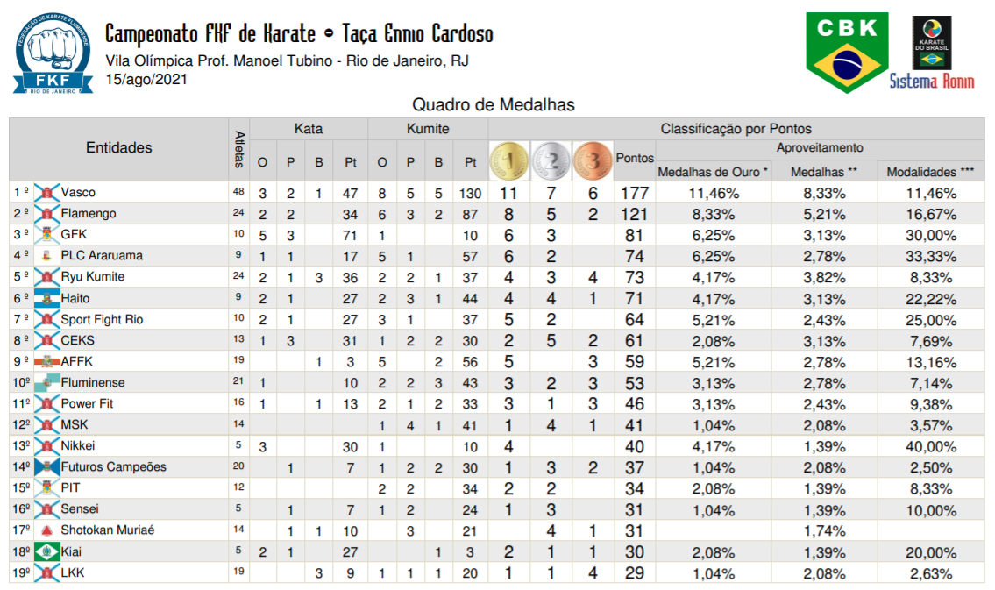995x590 pixels.
Task: Click the bronze medal column icon
Action: [593, 160]
